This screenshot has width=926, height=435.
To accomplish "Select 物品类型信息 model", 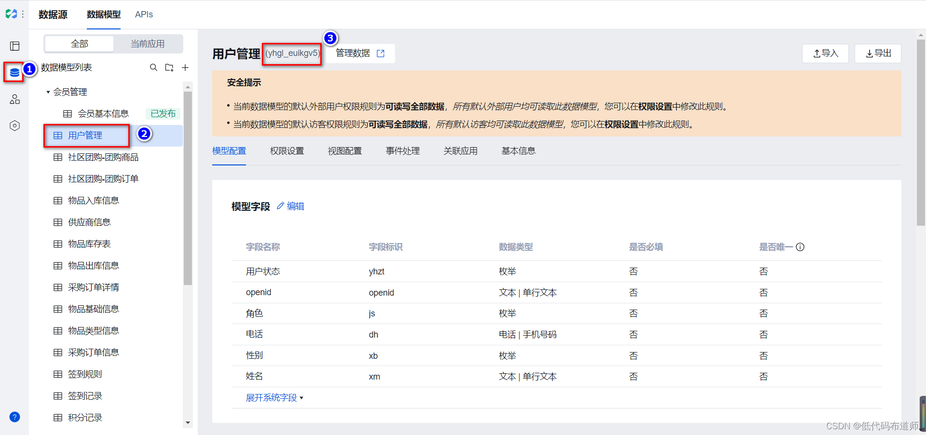I will (x=94, y=331).
